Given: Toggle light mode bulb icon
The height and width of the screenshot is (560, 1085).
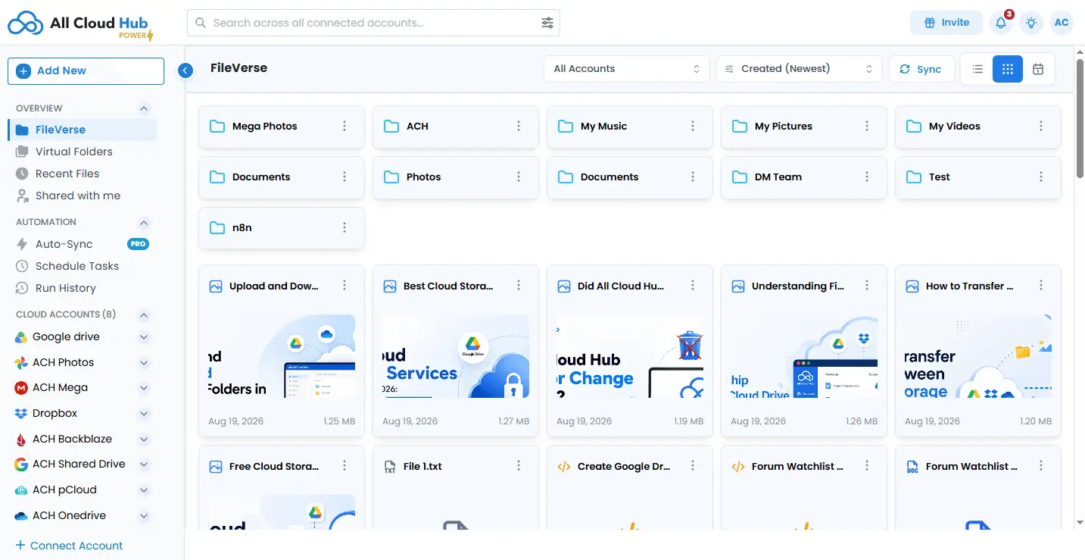Looking at the screenshot, I should pyautogui.click(x=1031, y=23).
